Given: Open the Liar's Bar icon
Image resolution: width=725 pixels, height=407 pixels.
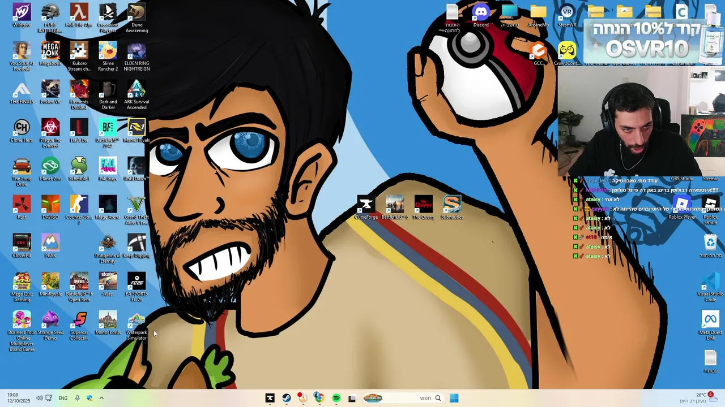Looking at the screenshot, I should pos(79,131).
